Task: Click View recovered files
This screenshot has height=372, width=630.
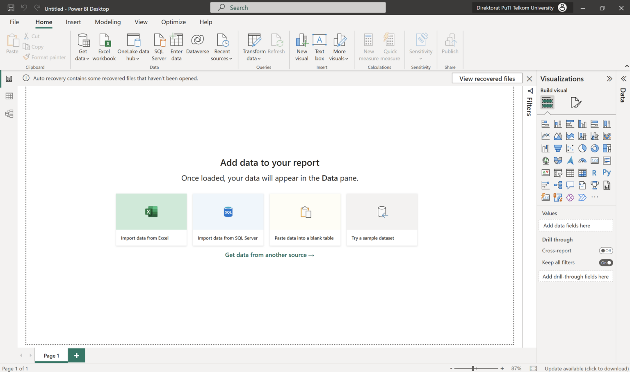Action: [487, 78]
